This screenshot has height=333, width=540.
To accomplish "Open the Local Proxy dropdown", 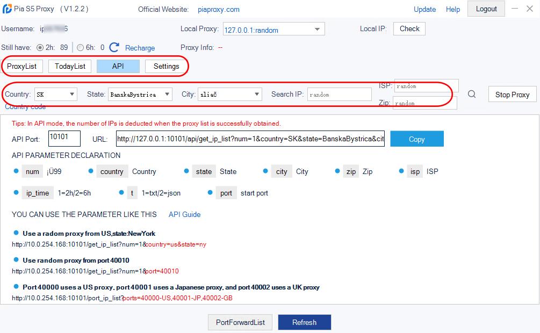I will click(274, 29).
